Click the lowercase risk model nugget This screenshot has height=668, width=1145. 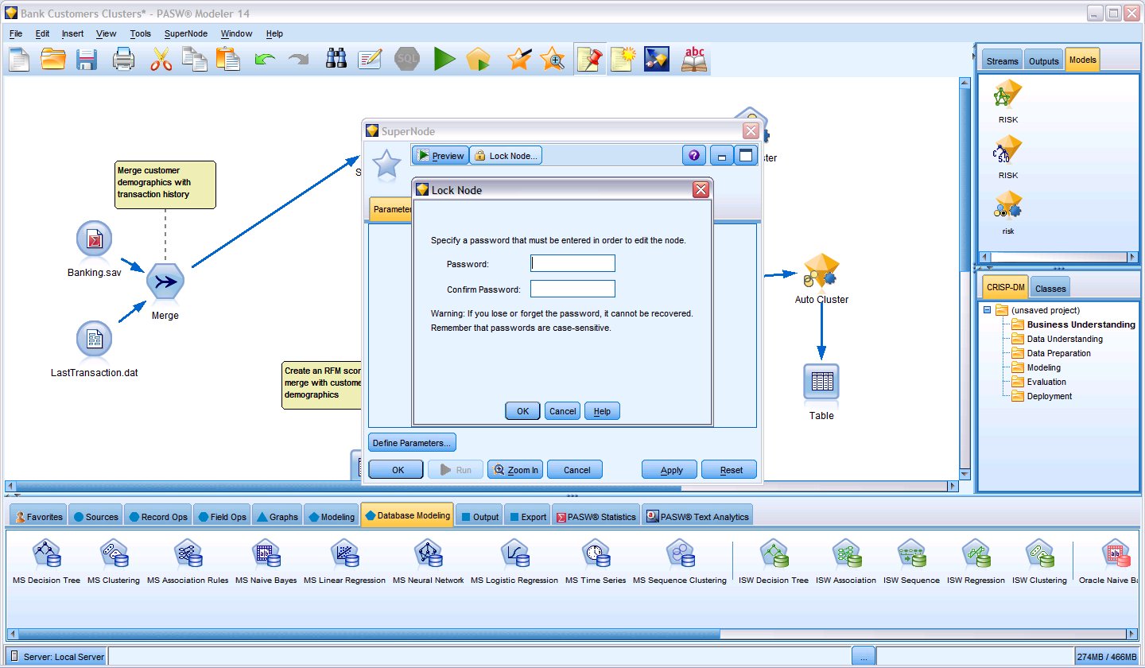pyautogui.click(x=1008, y=205)
